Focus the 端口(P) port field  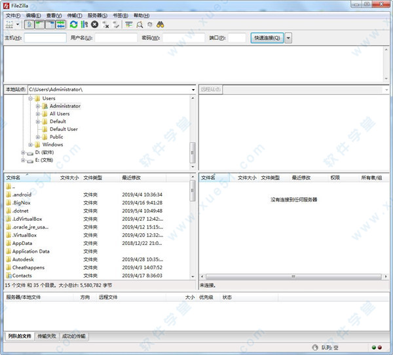coord(237,38)
